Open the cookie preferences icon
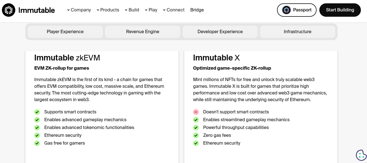The height and width of the screenshot is (163, 367). point(361,155)
